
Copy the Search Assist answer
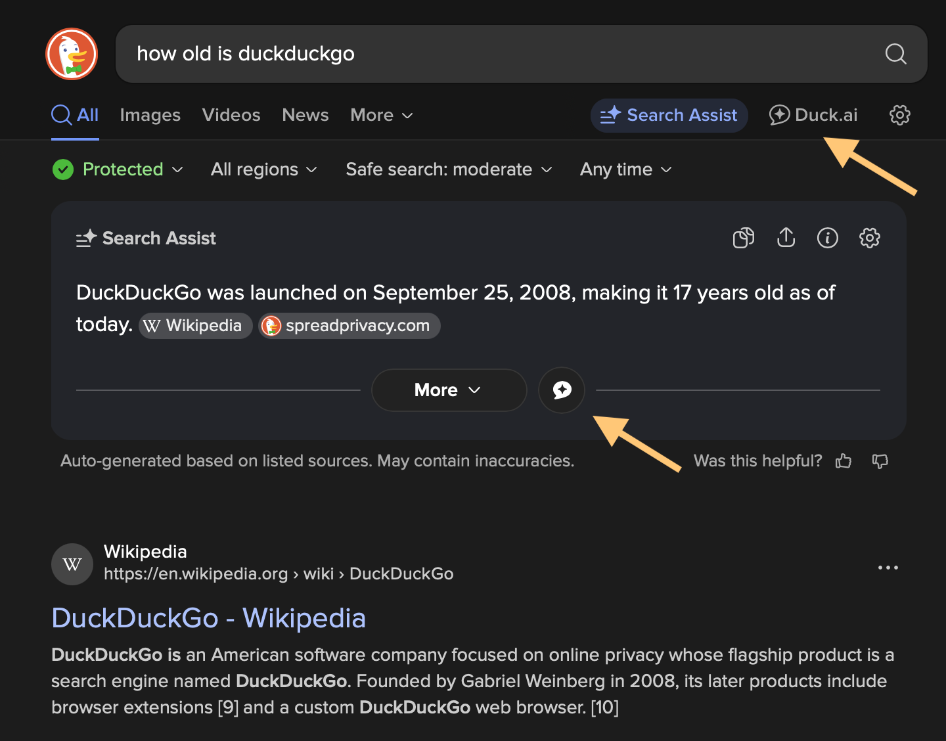744,238
